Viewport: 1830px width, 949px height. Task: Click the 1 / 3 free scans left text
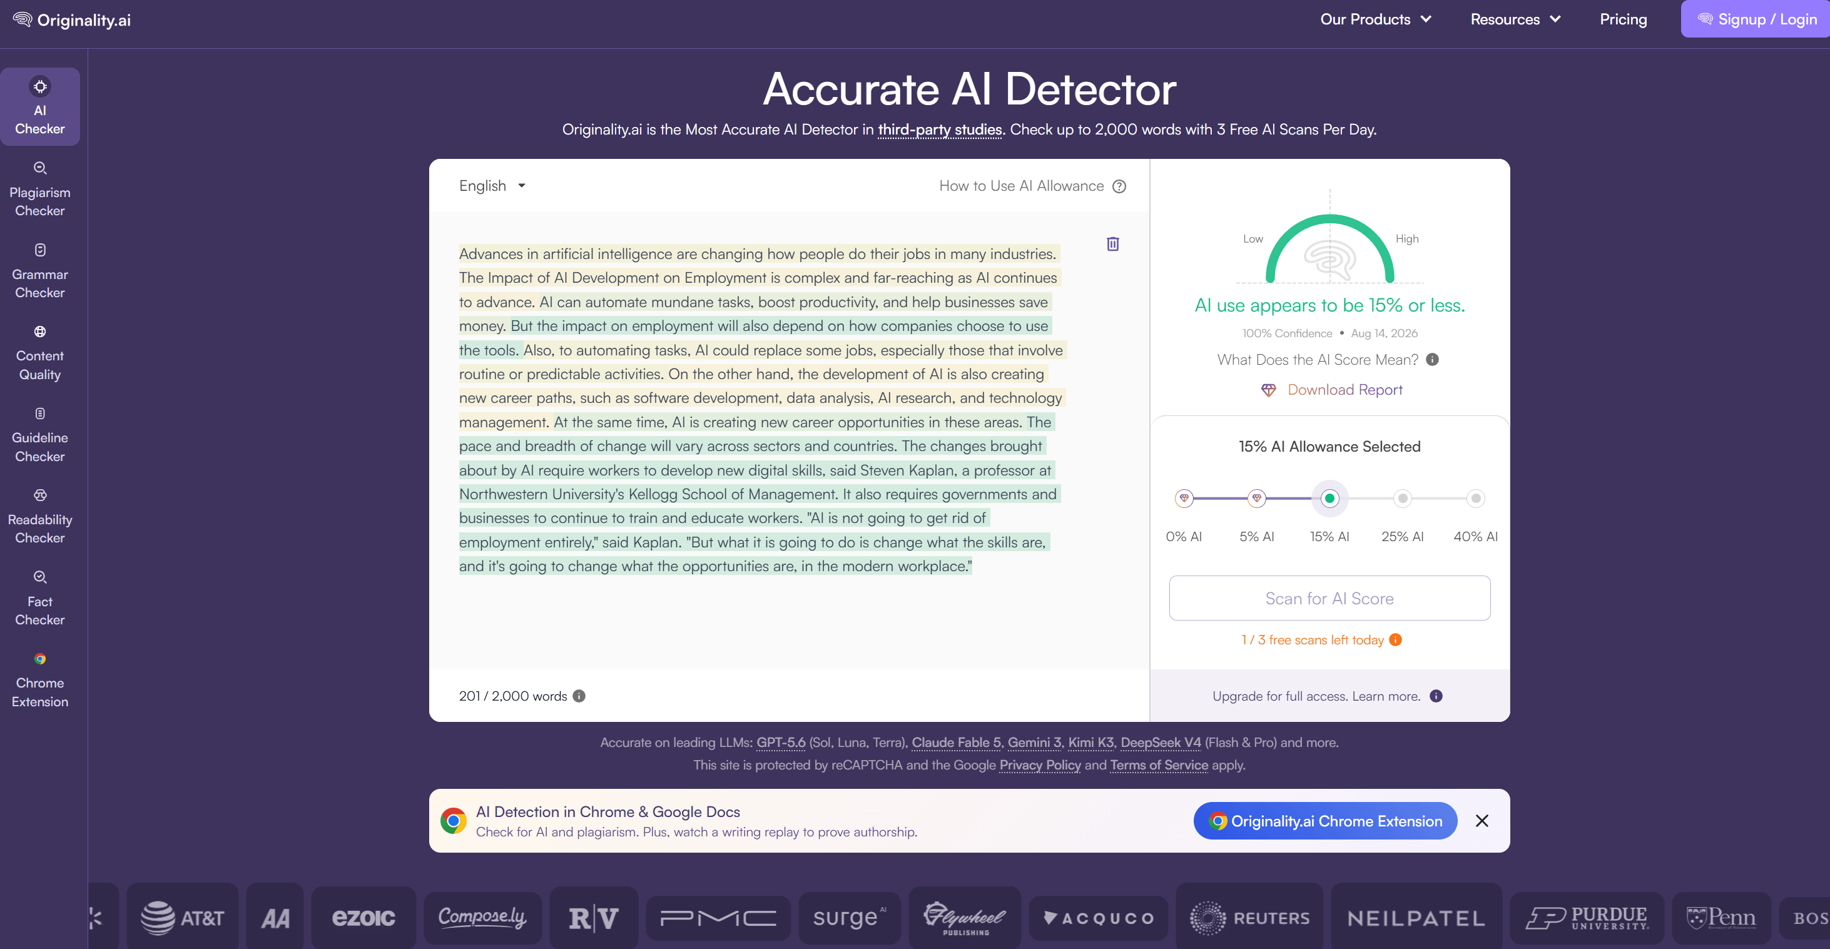tap(1312, 640)
